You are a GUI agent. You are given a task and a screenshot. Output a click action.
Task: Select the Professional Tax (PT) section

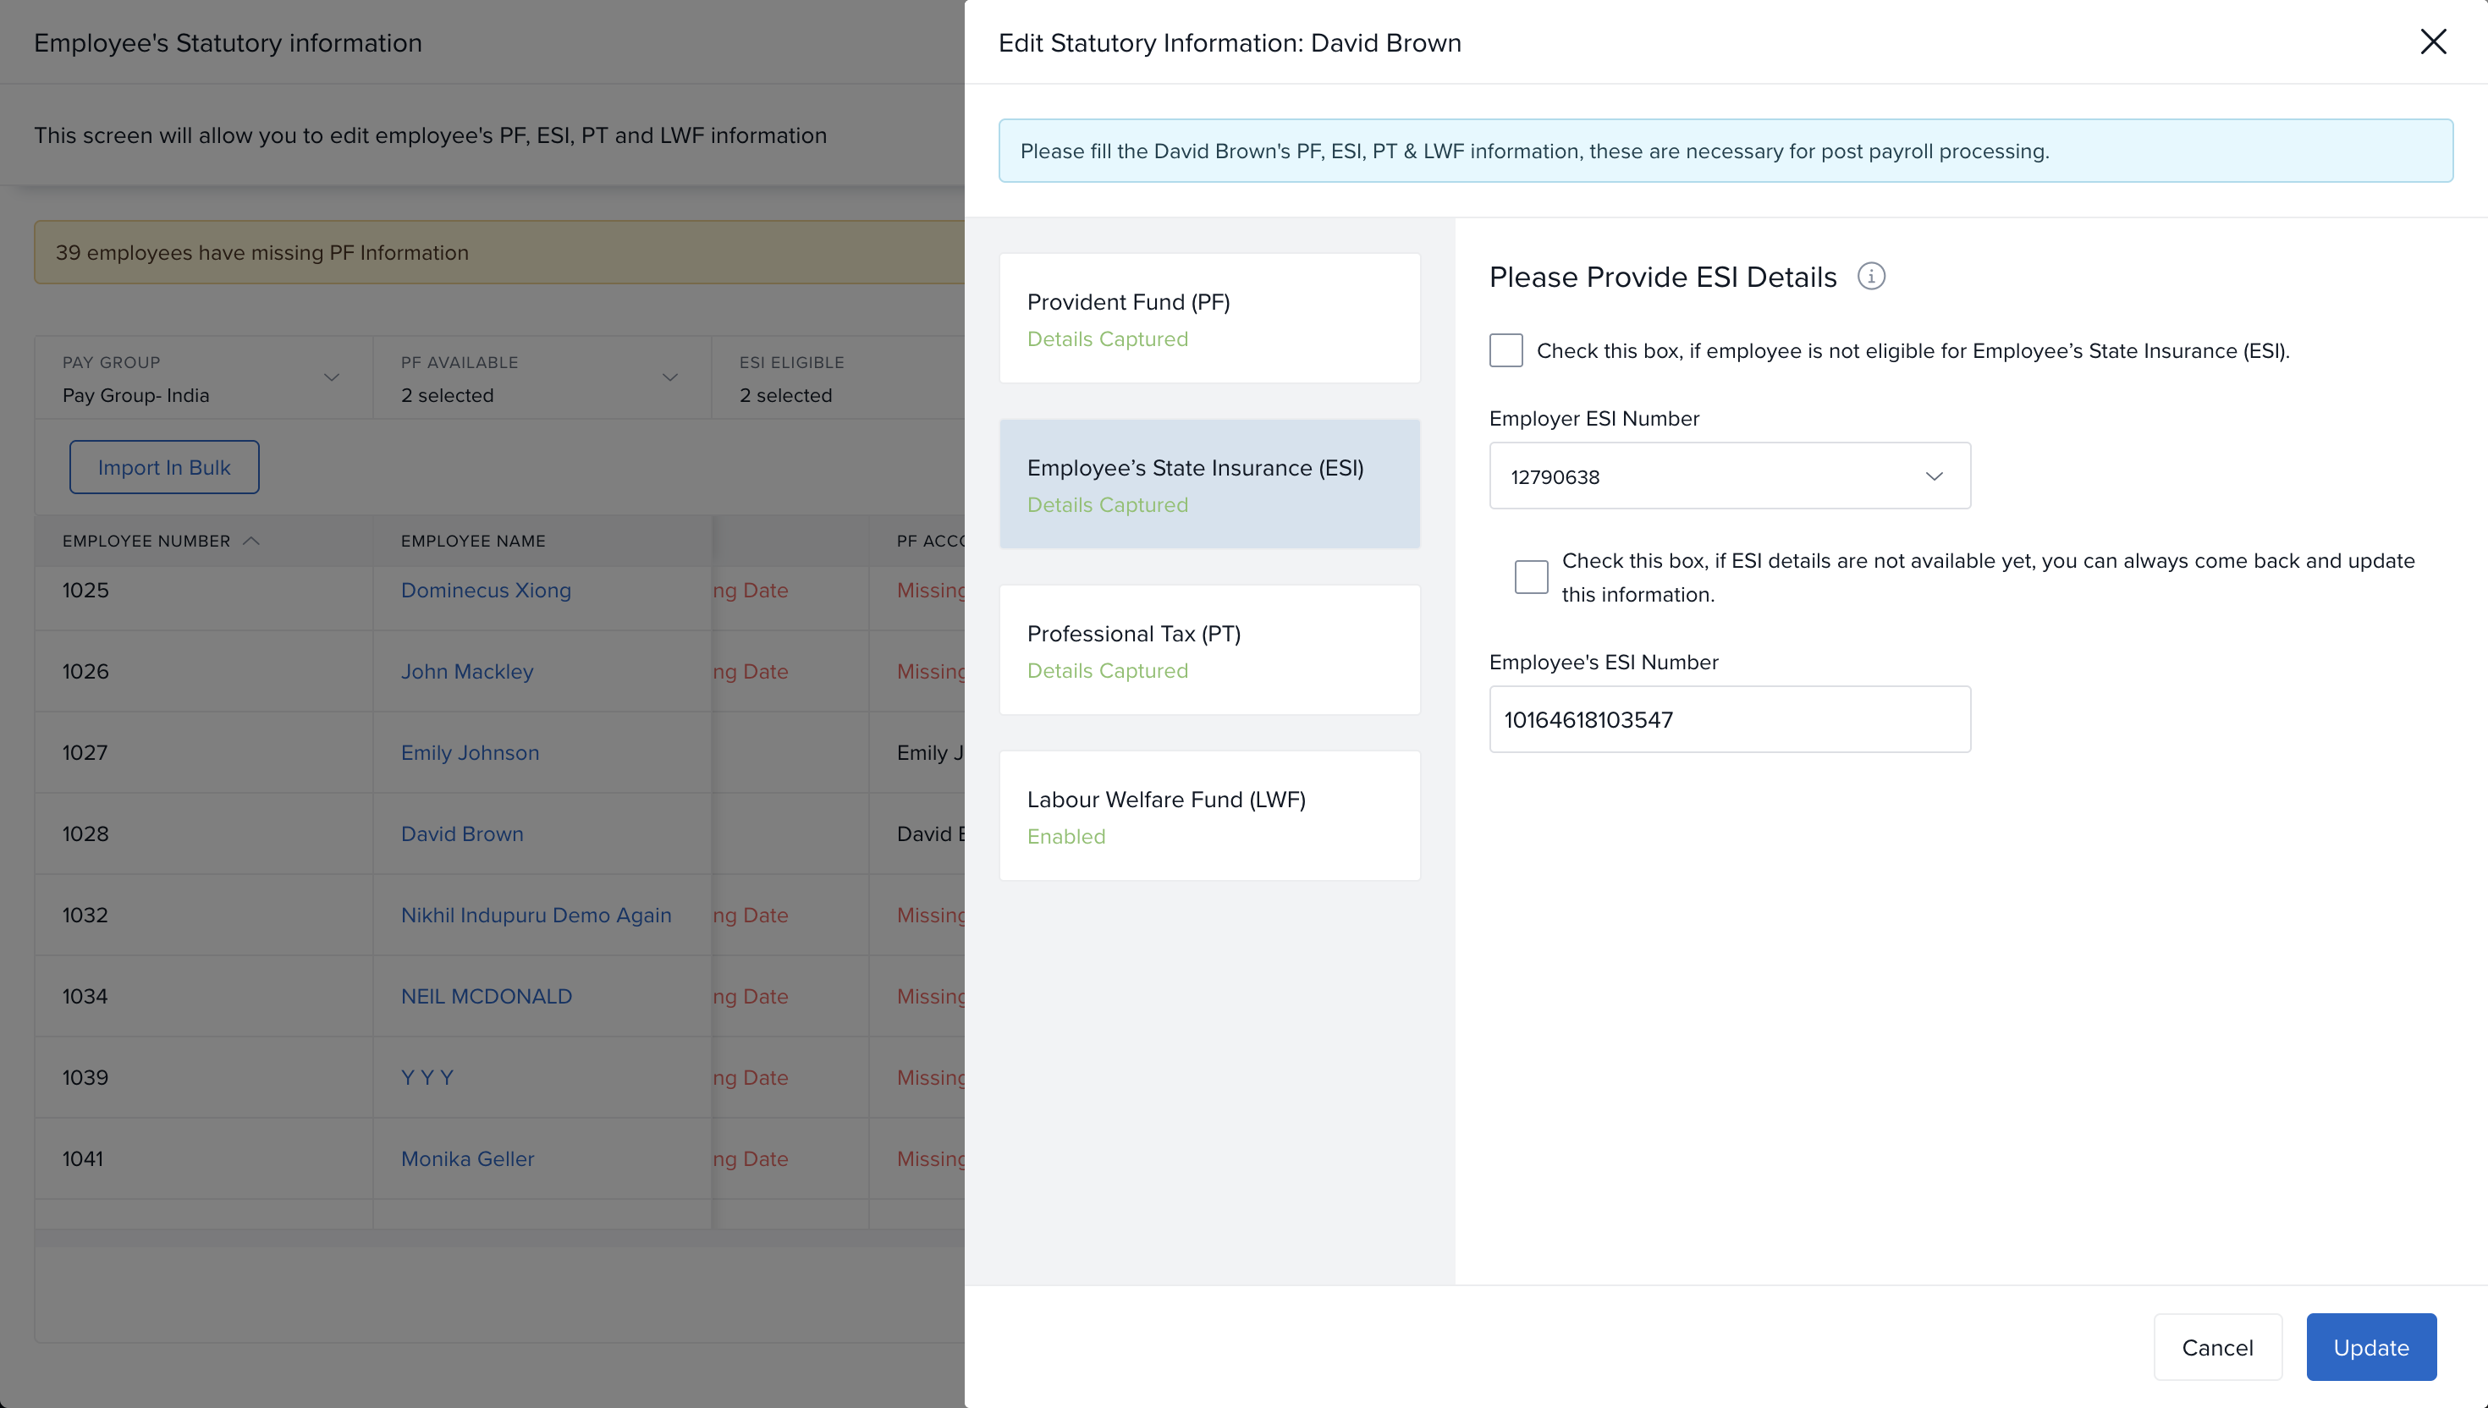click(x=1208, y=651)
